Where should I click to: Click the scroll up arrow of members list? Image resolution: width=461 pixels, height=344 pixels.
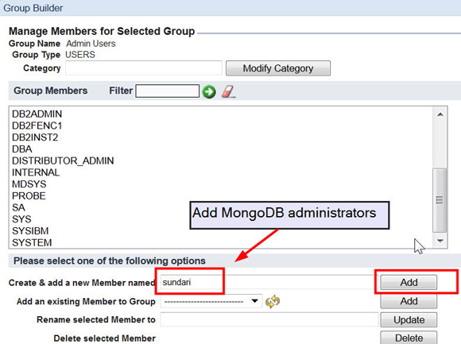(440, 114)
